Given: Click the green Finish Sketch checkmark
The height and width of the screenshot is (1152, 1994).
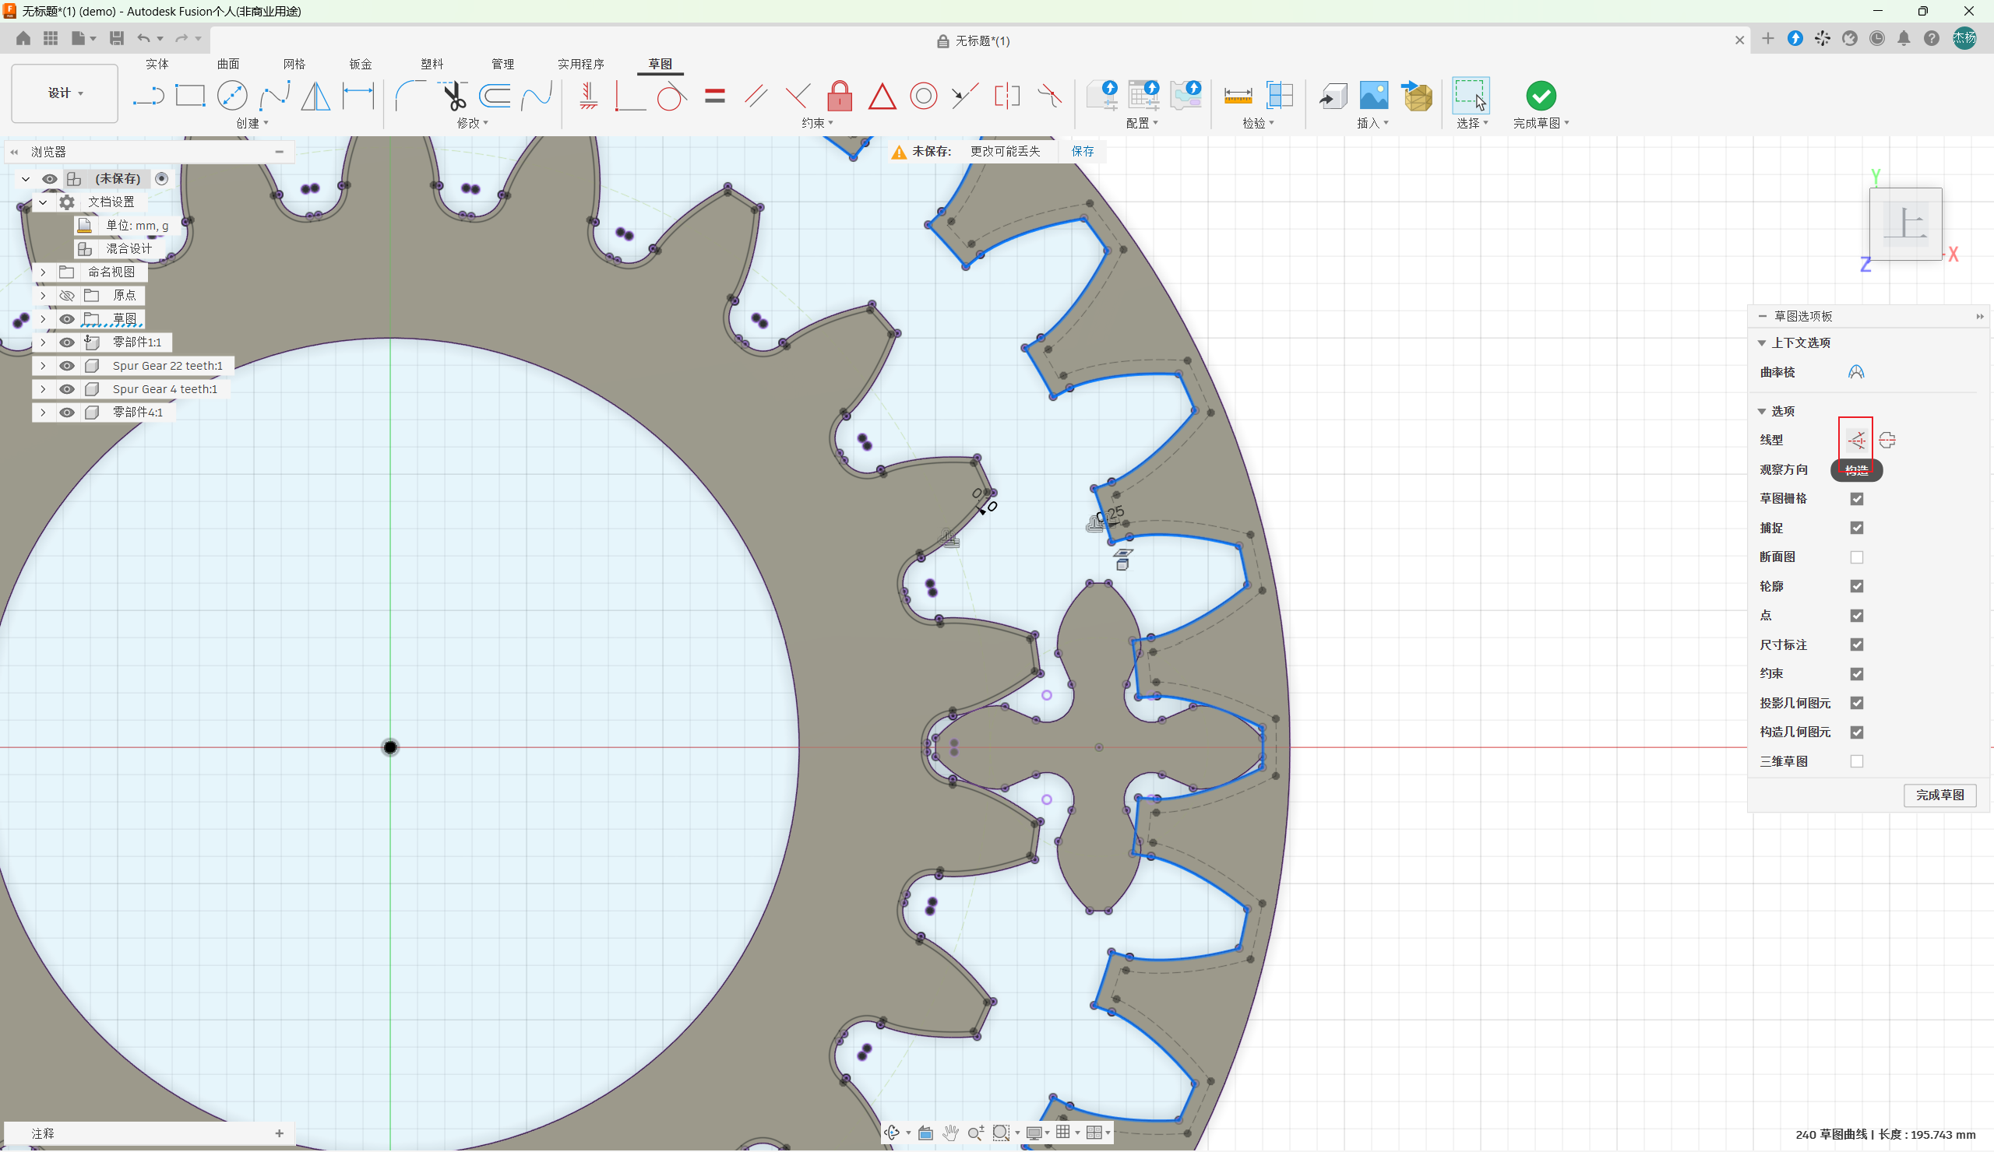Looking at the screenshot, I should [x=1541, y=96].
